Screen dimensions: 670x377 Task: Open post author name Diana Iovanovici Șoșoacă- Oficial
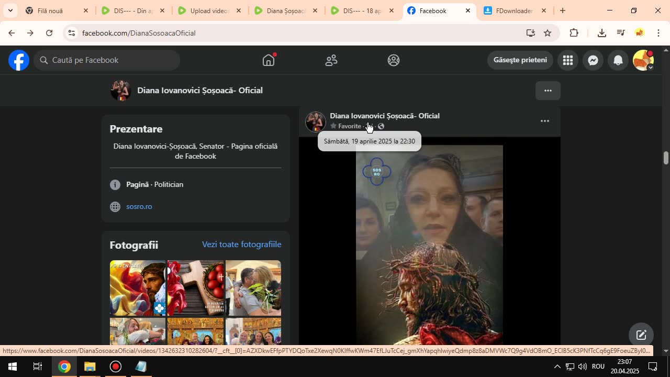pos(385,116)
